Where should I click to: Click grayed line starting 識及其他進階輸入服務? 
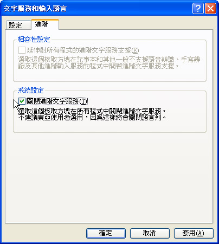[99, 66]
